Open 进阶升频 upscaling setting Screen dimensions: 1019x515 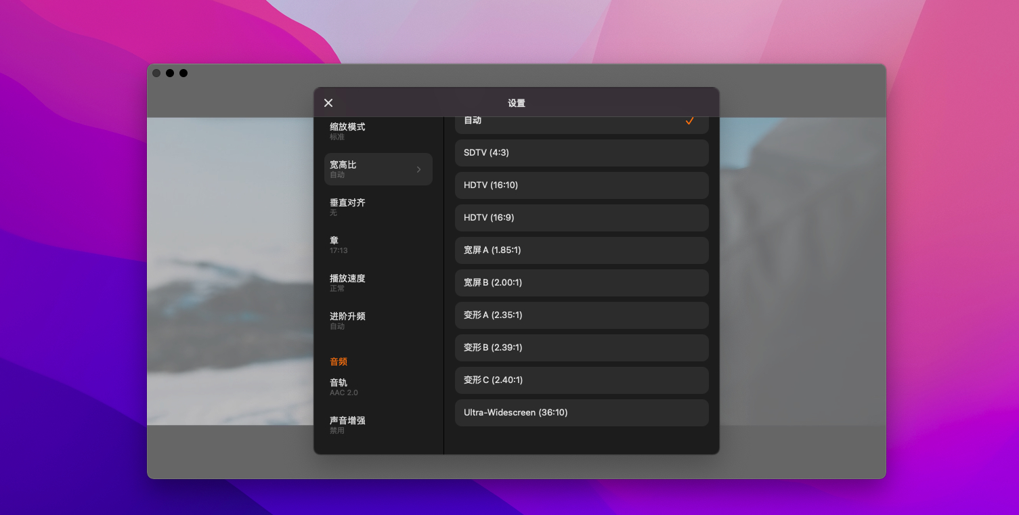click(x=378, y=321)
